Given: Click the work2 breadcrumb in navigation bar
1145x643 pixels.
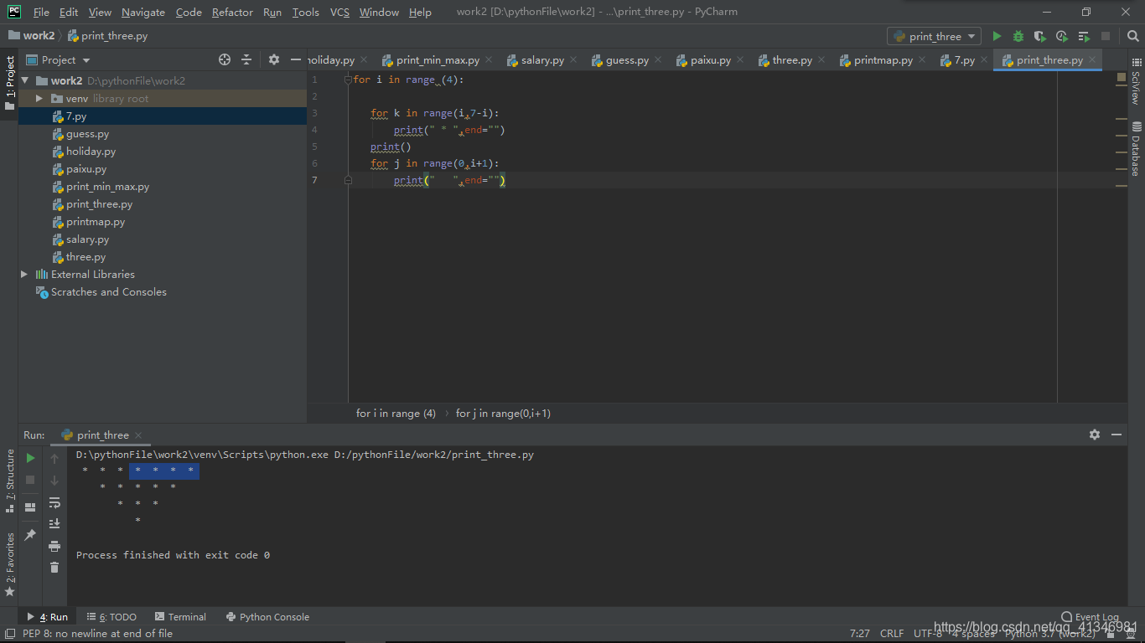Looking at the screenshot, I should pos(31,35).
